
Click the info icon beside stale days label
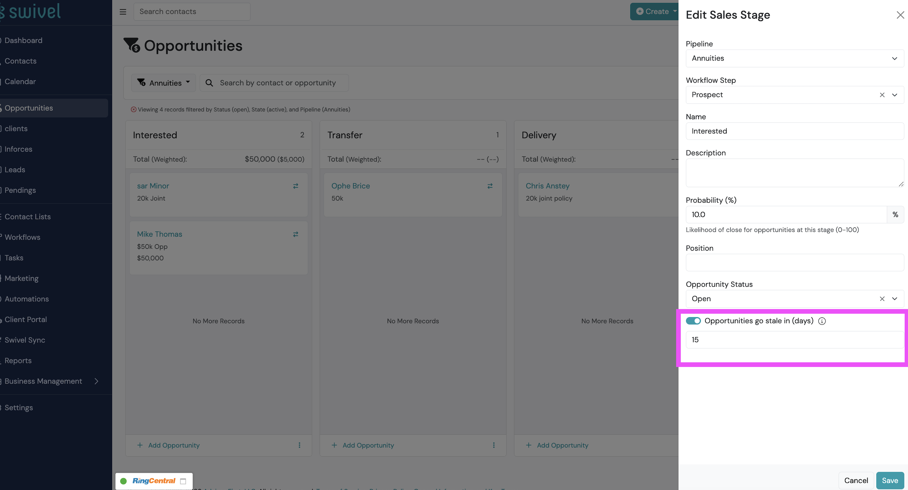tap(822, 321)
